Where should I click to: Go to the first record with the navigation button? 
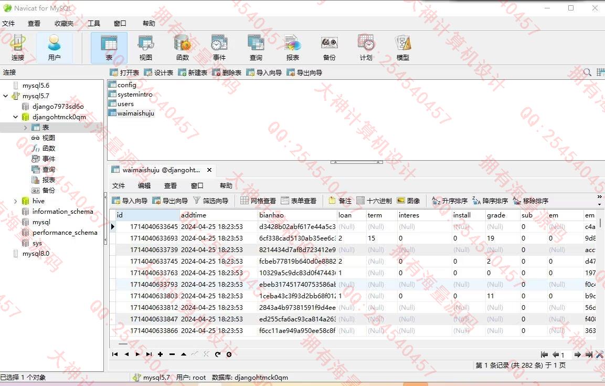[114, 354]
